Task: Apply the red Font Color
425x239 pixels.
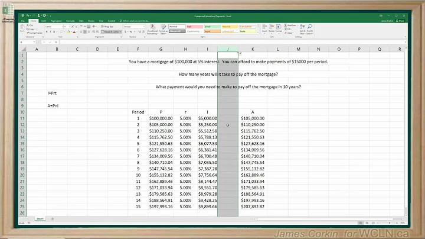Action: [74, 32]
